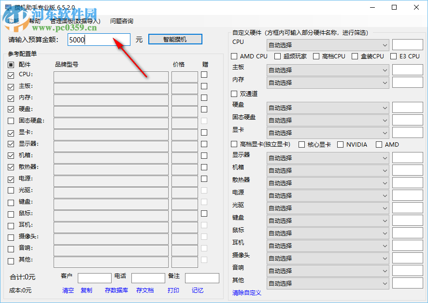Click the 存数据库 link
Screen dimensions: 428x303
pos(116,290)
